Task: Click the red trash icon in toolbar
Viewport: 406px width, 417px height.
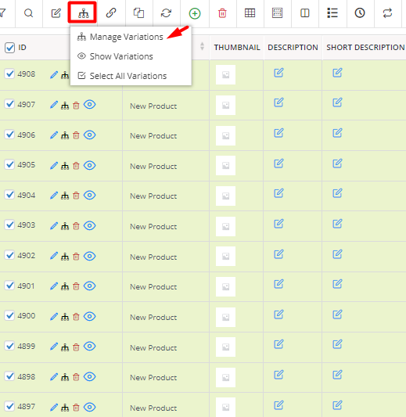Action: (222, 13)
